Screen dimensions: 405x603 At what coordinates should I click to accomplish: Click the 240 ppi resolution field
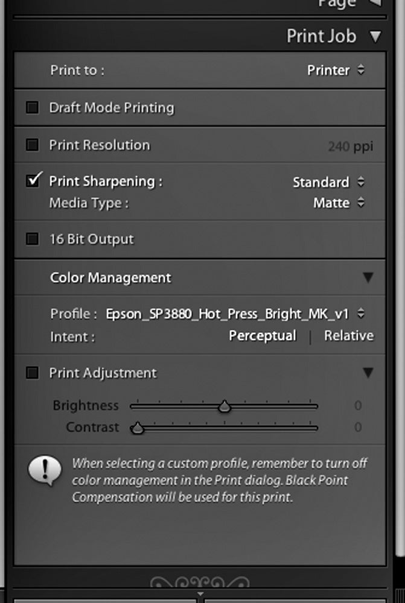[x=350, y=146]
